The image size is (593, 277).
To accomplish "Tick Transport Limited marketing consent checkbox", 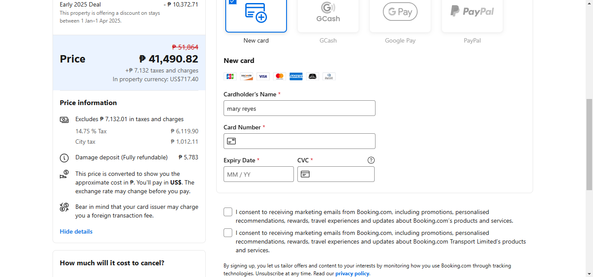I will click(x=228, y=233).
